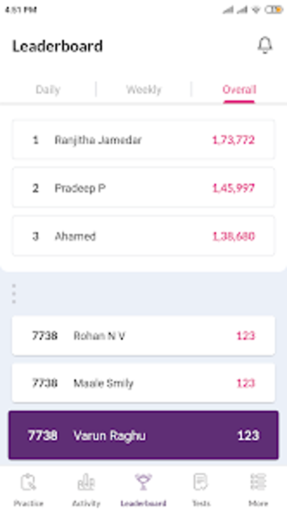Viewport: 287px width, 513px height.
Task: Tap the notification bell icon
Action: point(265,45)
